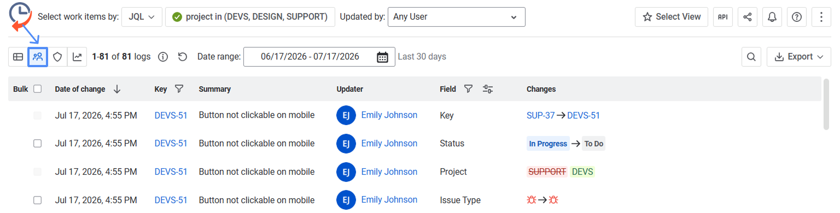Open the chart view icon
Viewport: 840px width, 213px height.
click(77, 57)
